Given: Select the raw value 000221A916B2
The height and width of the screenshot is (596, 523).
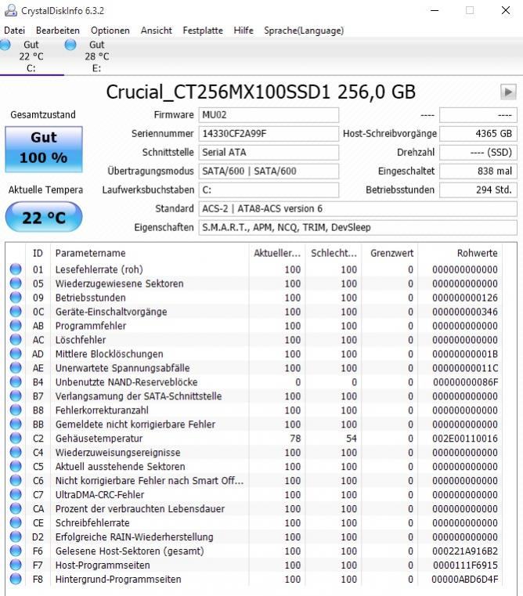Looking at the screenshot, I should (465, 551).
